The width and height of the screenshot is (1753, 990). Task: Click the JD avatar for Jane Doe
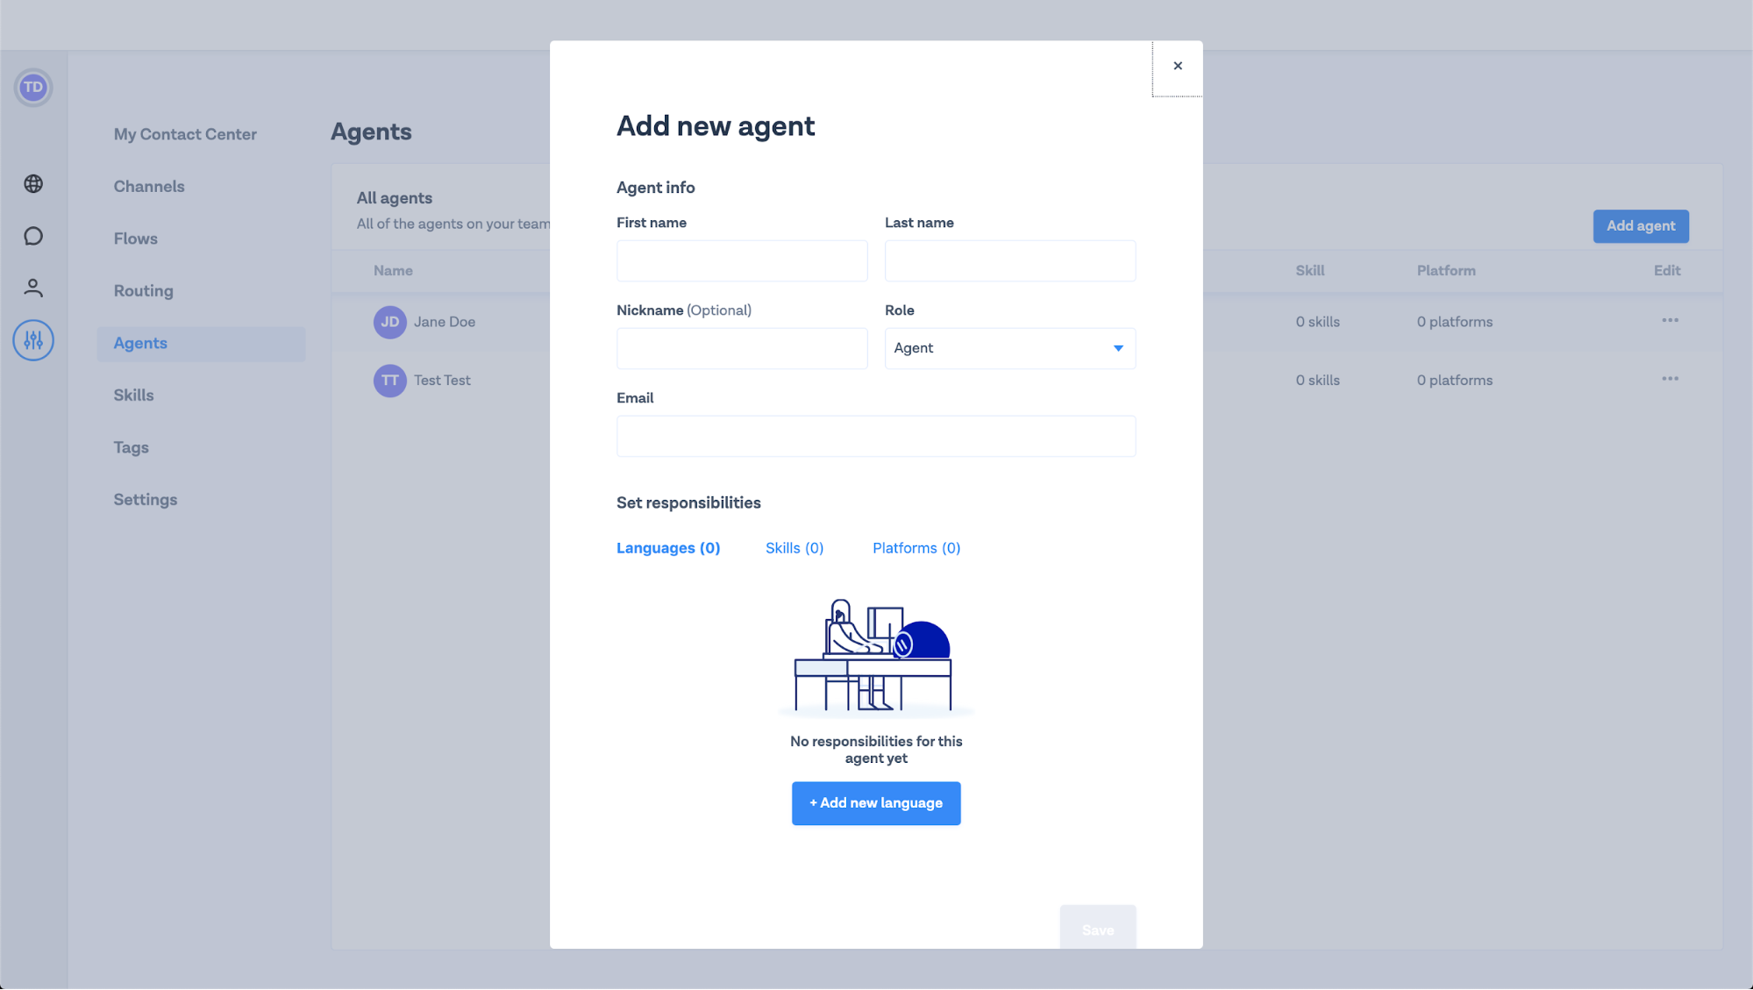click(x=390, y=322)
